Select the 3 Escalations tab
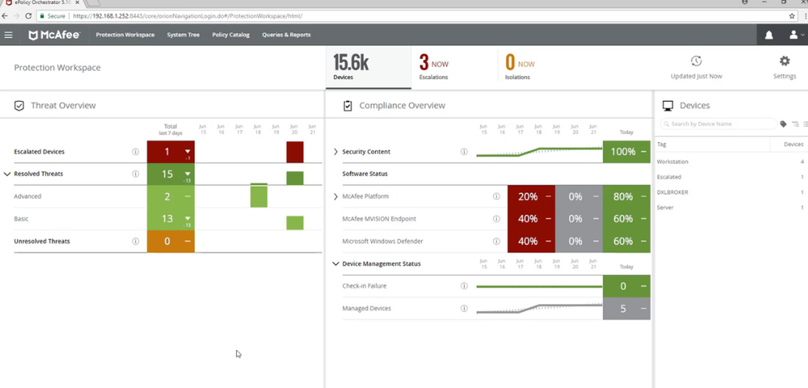Image resolution: width=808 pixels, height=388 pixels. (454, 68)
